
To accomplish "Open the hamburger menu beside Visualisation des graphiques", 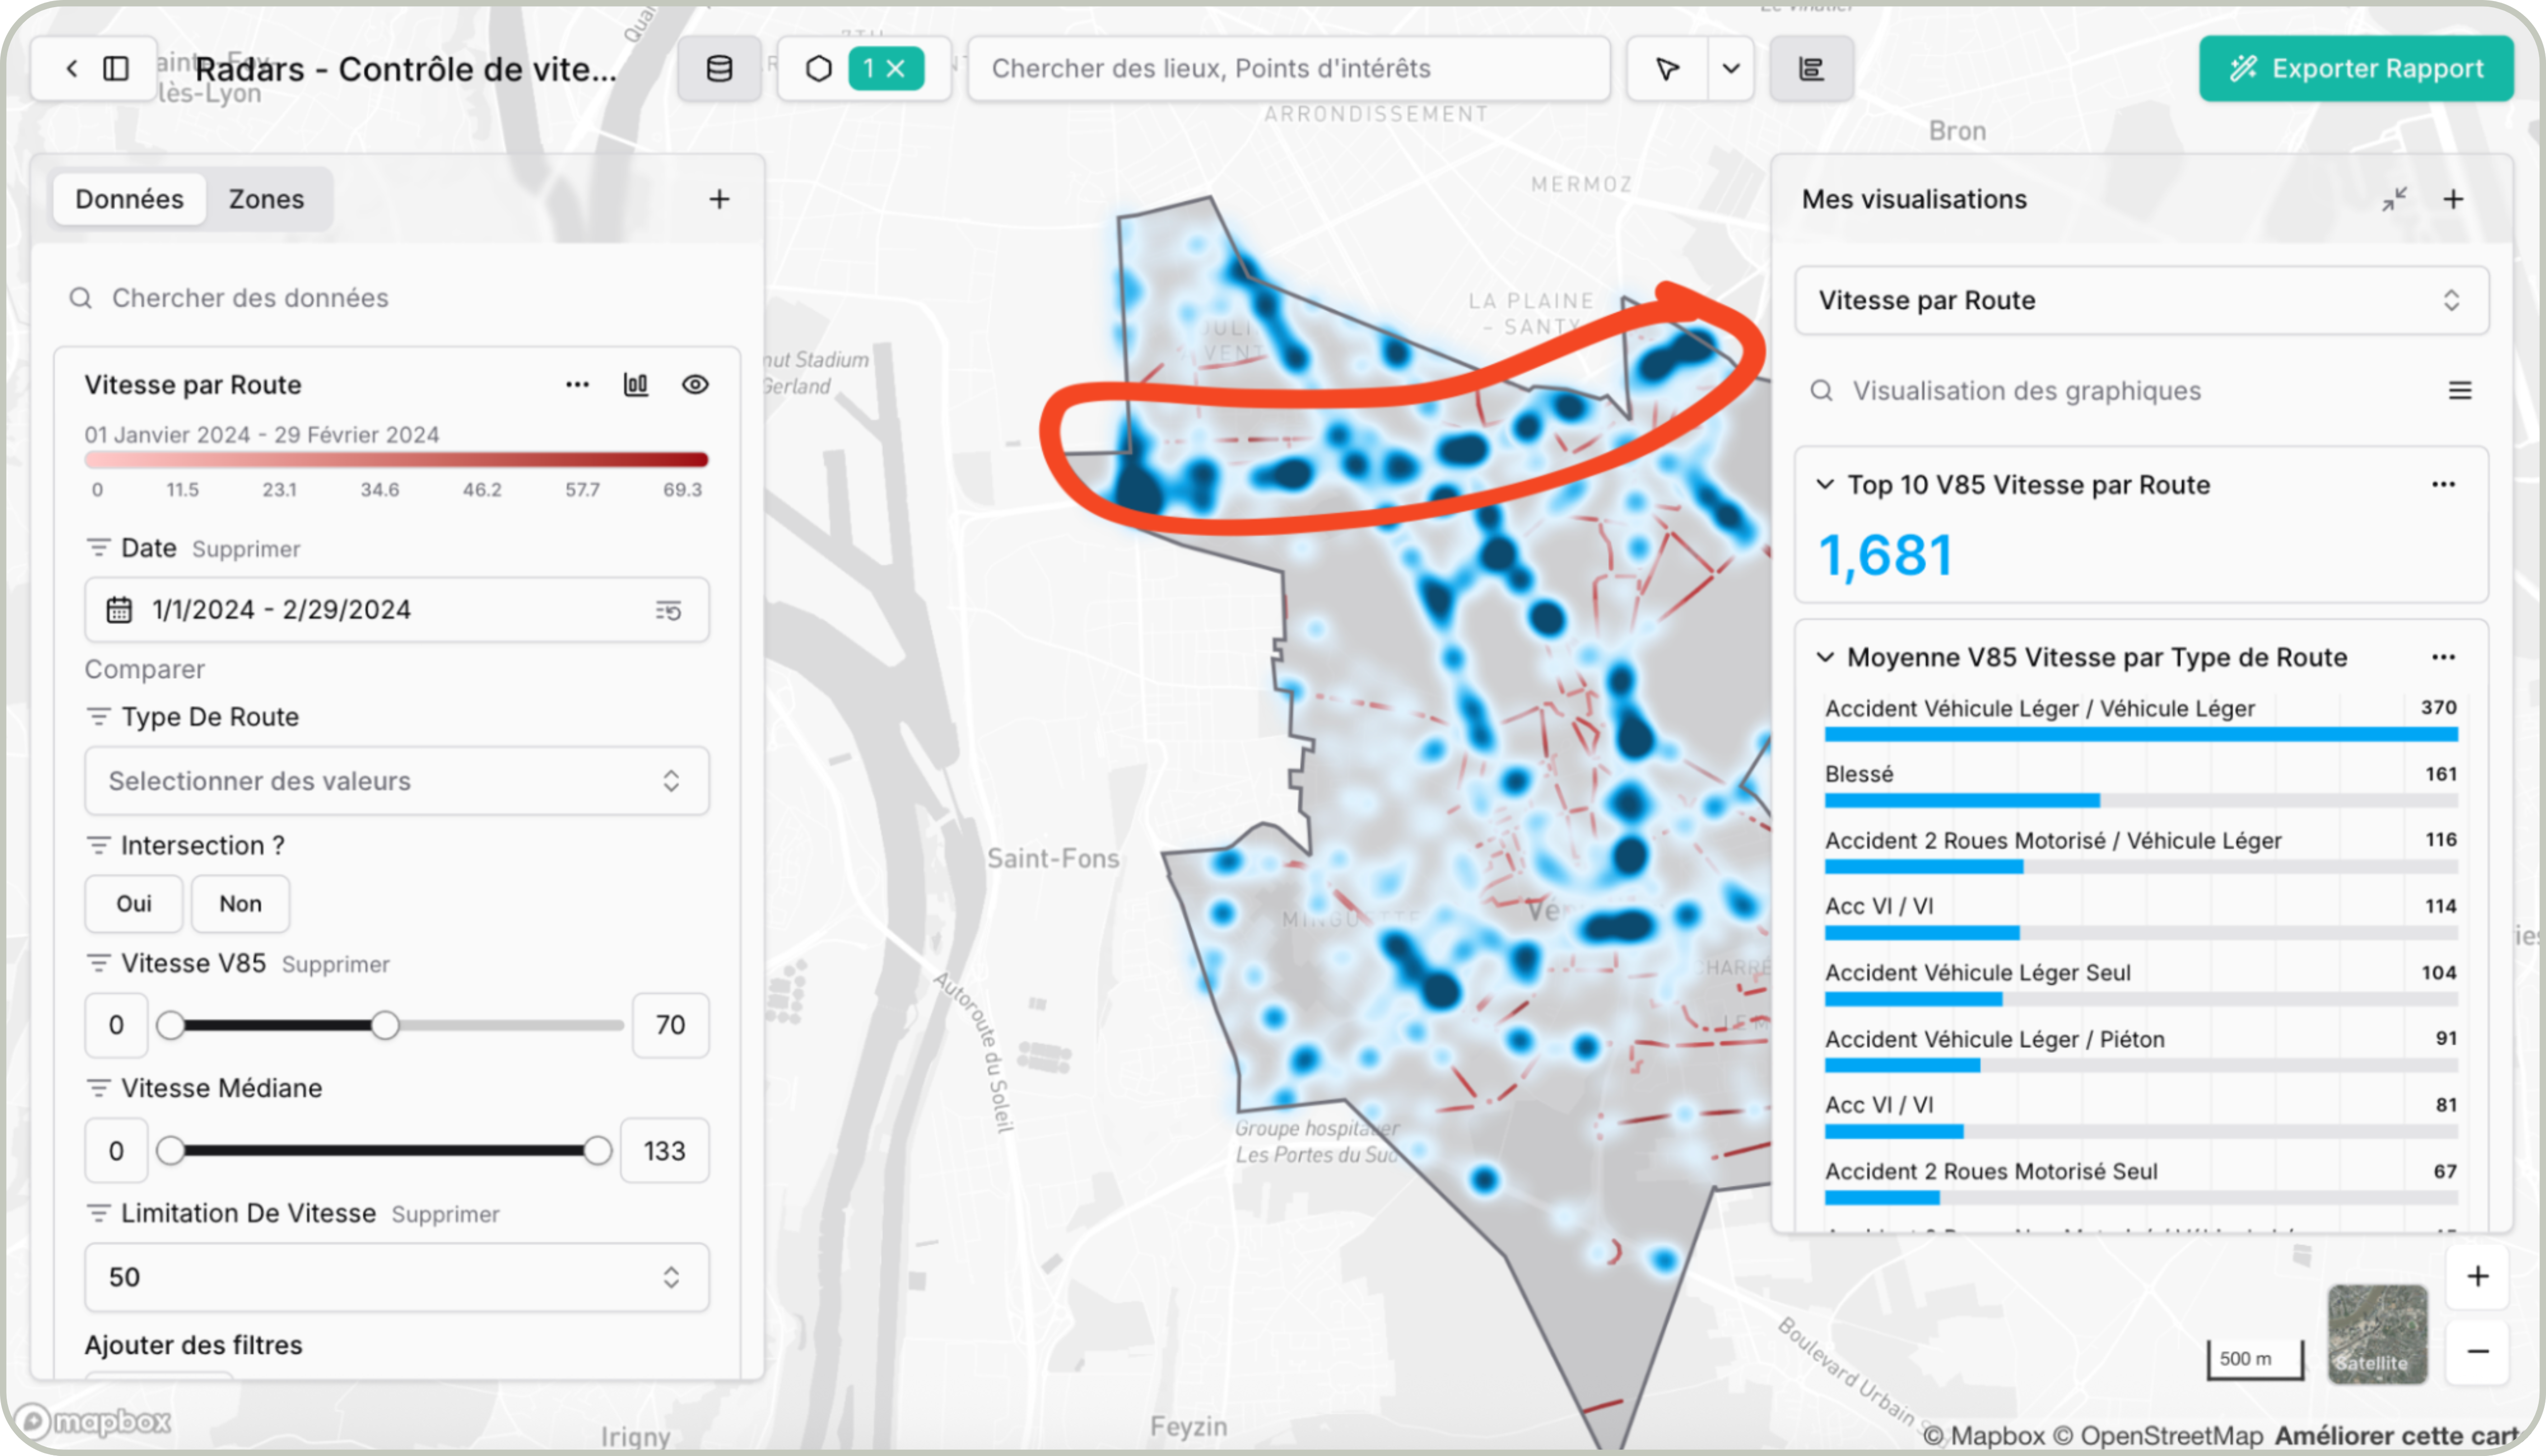I will 2460,391.
